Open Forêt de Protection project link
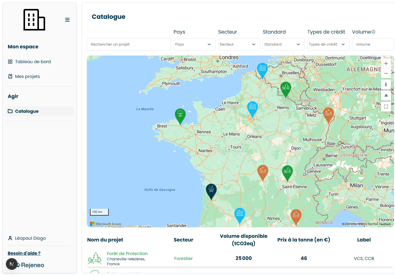 click(x=127, y=254)
